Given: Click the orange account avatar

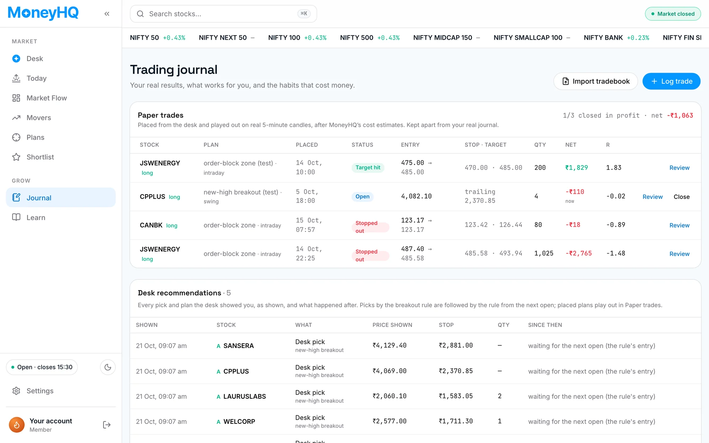Looking at the screenshot, I should tap(17, 425).
